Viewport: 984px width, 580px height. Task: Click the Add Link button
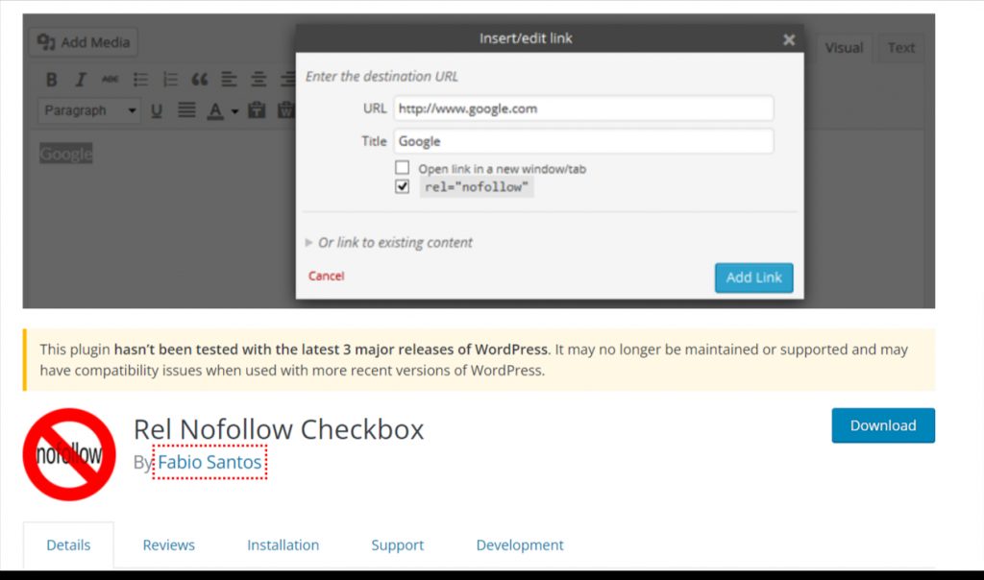coord(753,278)
